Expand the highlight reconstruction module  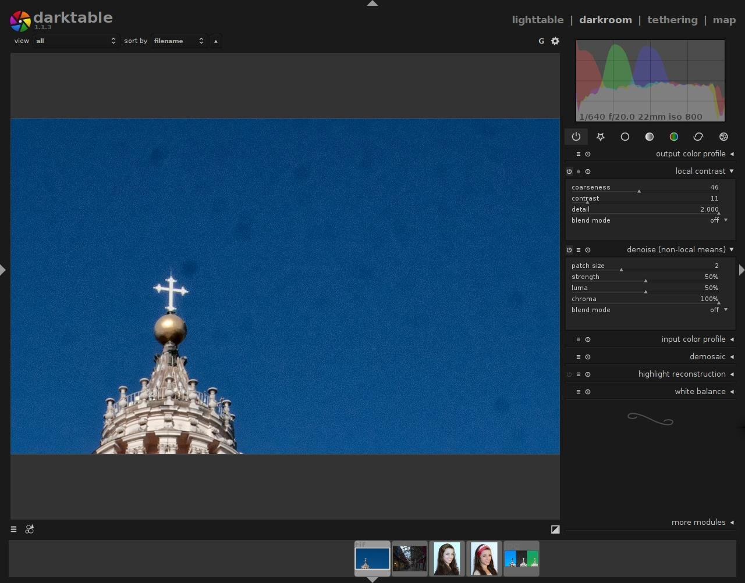point(732,374)
